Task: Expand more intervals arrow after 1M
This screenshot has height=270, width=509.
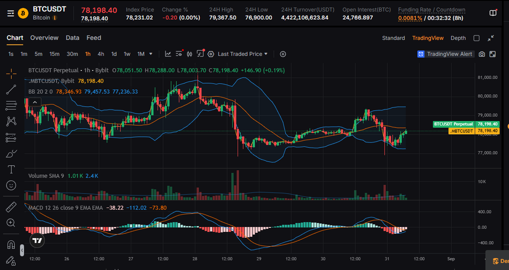Action: [x=151, y=54]
